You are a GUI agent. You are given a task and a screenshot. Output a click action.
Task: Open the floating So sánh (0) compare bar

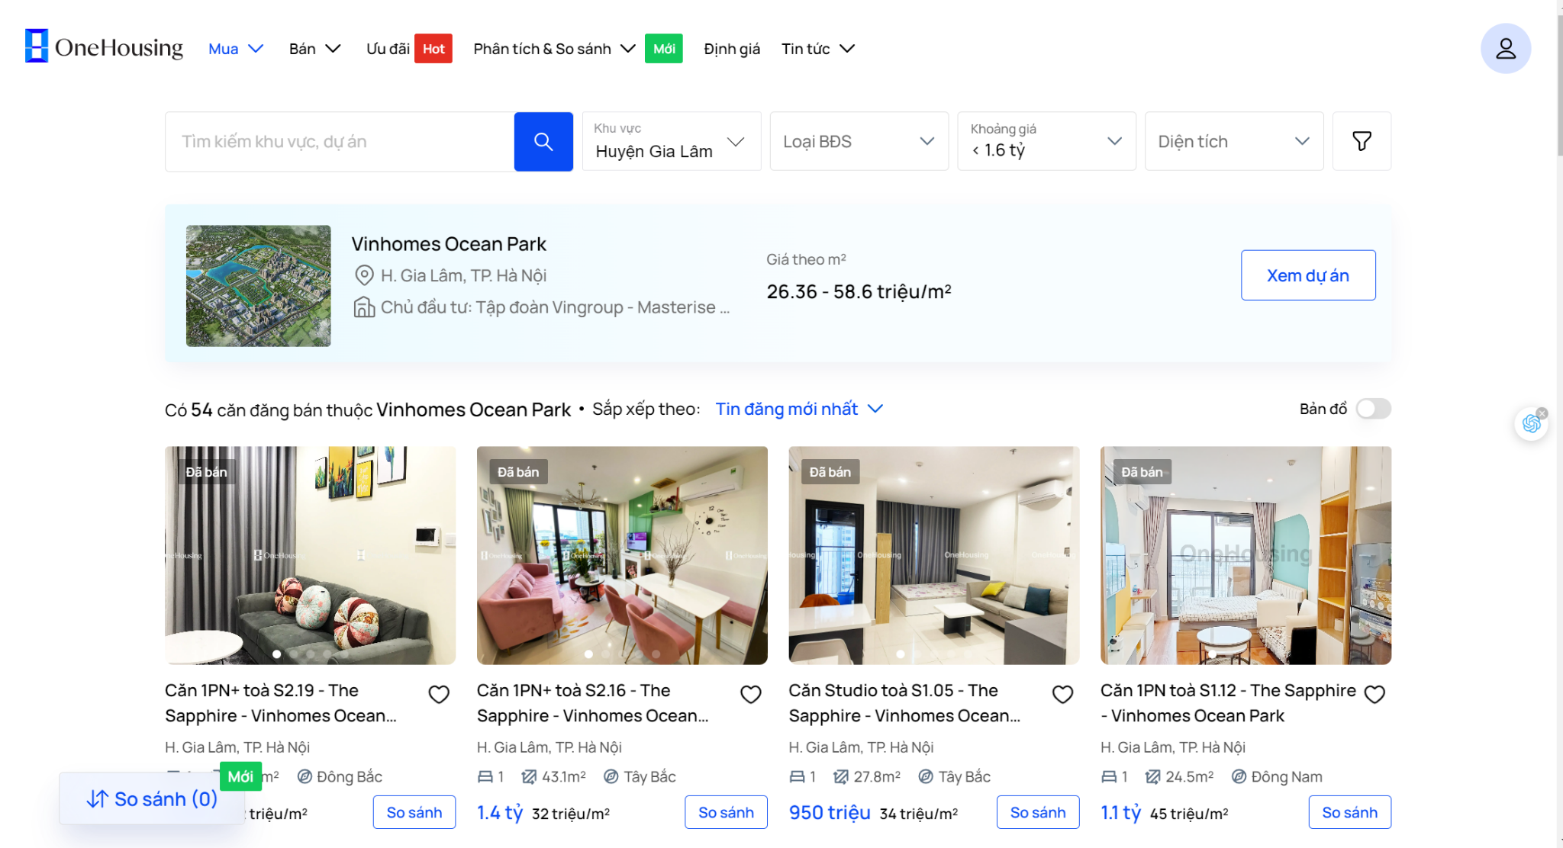pyautogui.click(x=152, y=798)
